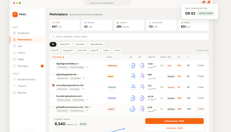Click the Refine filters button
The height and width of the screenshot is (132, 231).
click(x=106, y=51)
